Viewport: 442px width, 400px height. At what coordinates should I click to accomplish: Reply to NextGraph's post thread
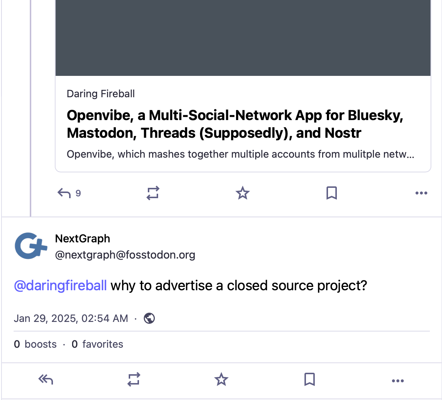(x=46, y=379)
